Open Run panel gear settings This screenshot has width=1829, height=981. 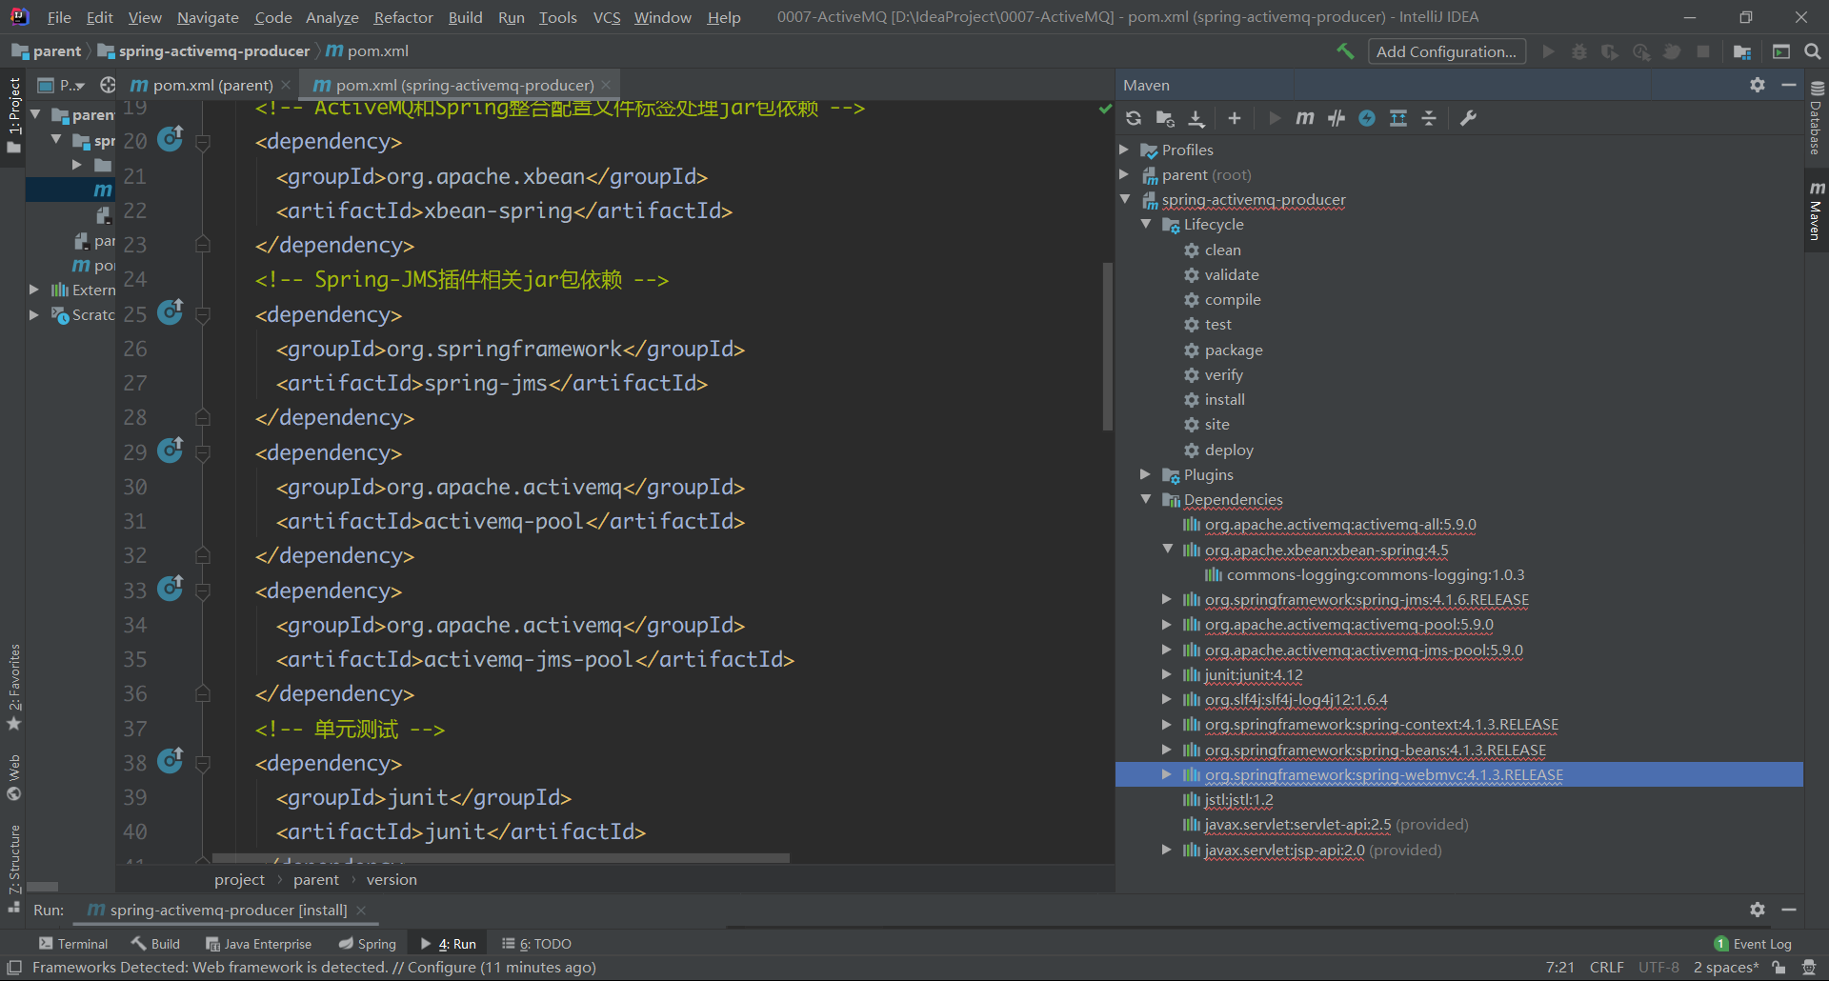[1758, 910]
